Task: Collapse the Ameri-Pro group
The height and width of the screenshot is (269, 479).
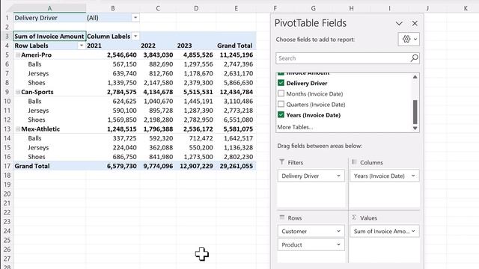Action: pos(18,55)
